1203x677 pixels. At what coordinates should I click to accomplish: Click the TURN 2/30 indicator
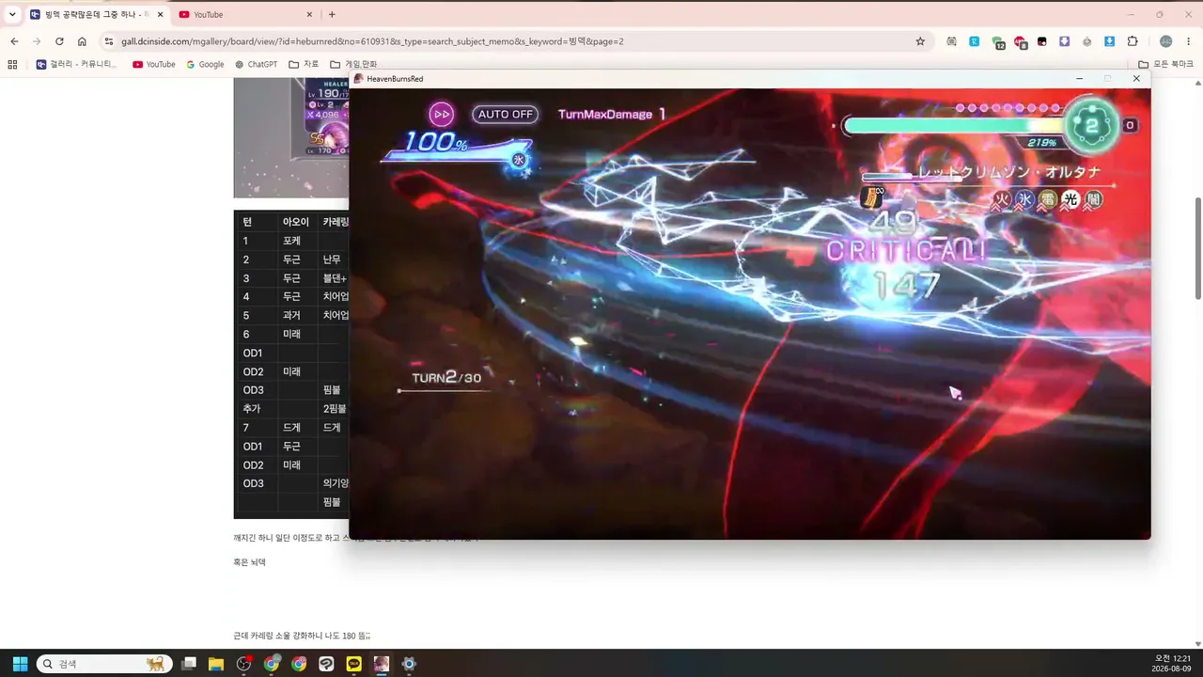pyautogui.click(x=446, y=378)
